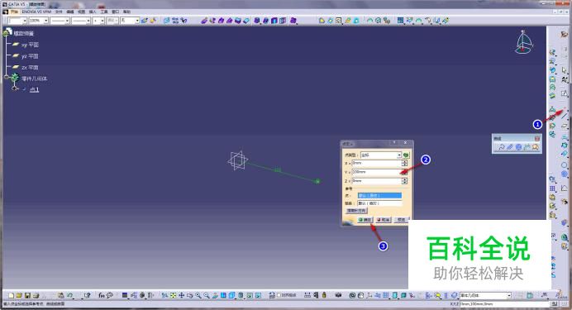572x310 pixels.
Task: Click the Fit All In icon
Action: [x=173, y=295]
